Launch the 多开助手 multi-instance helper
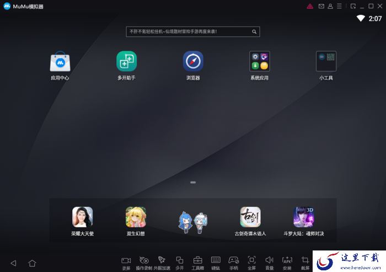Screen dimensions: 386x272 [x=126, y=61]
